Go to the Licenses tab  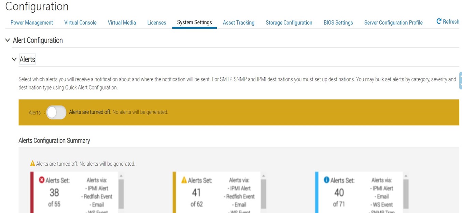(x=157, y=23)
